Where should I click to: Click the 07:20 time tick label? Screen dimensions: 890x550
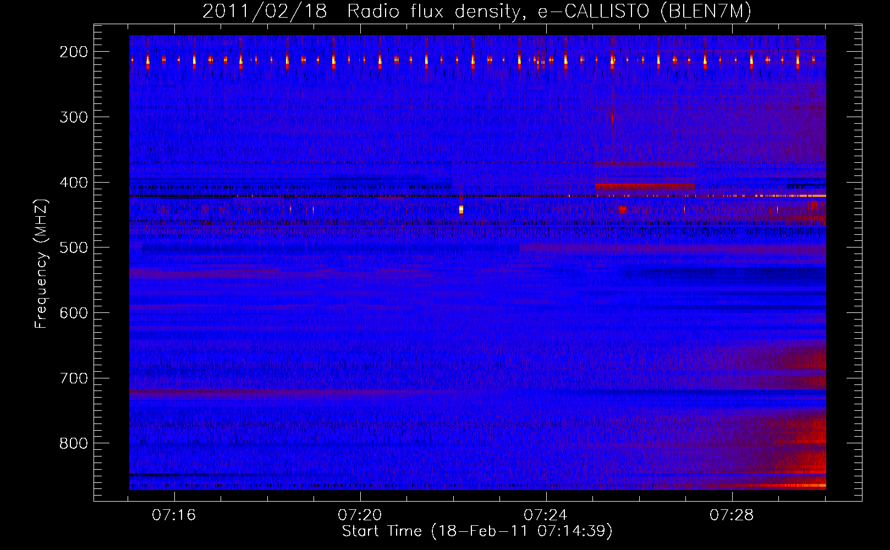360,515
